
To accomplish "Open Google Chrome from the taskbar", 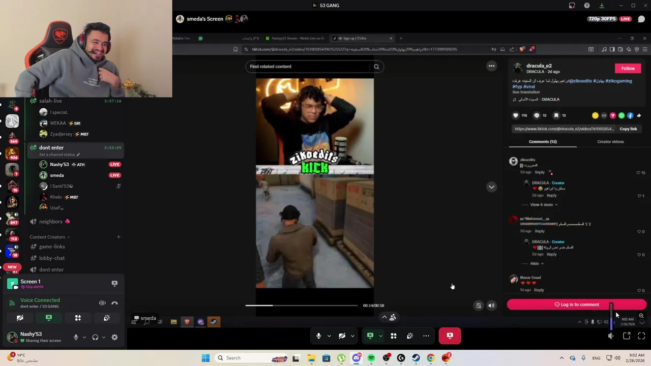I will click(431, 358).
